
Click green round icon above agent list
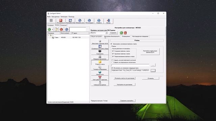pos(49,29)
